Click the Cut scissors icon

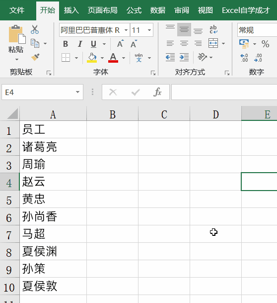click(35, 29)
